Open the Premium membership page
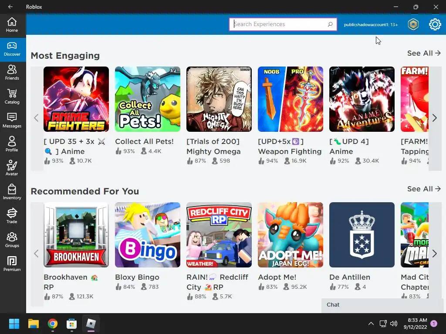446x334 pixels. pyautogui.click(x=12, y=264)
